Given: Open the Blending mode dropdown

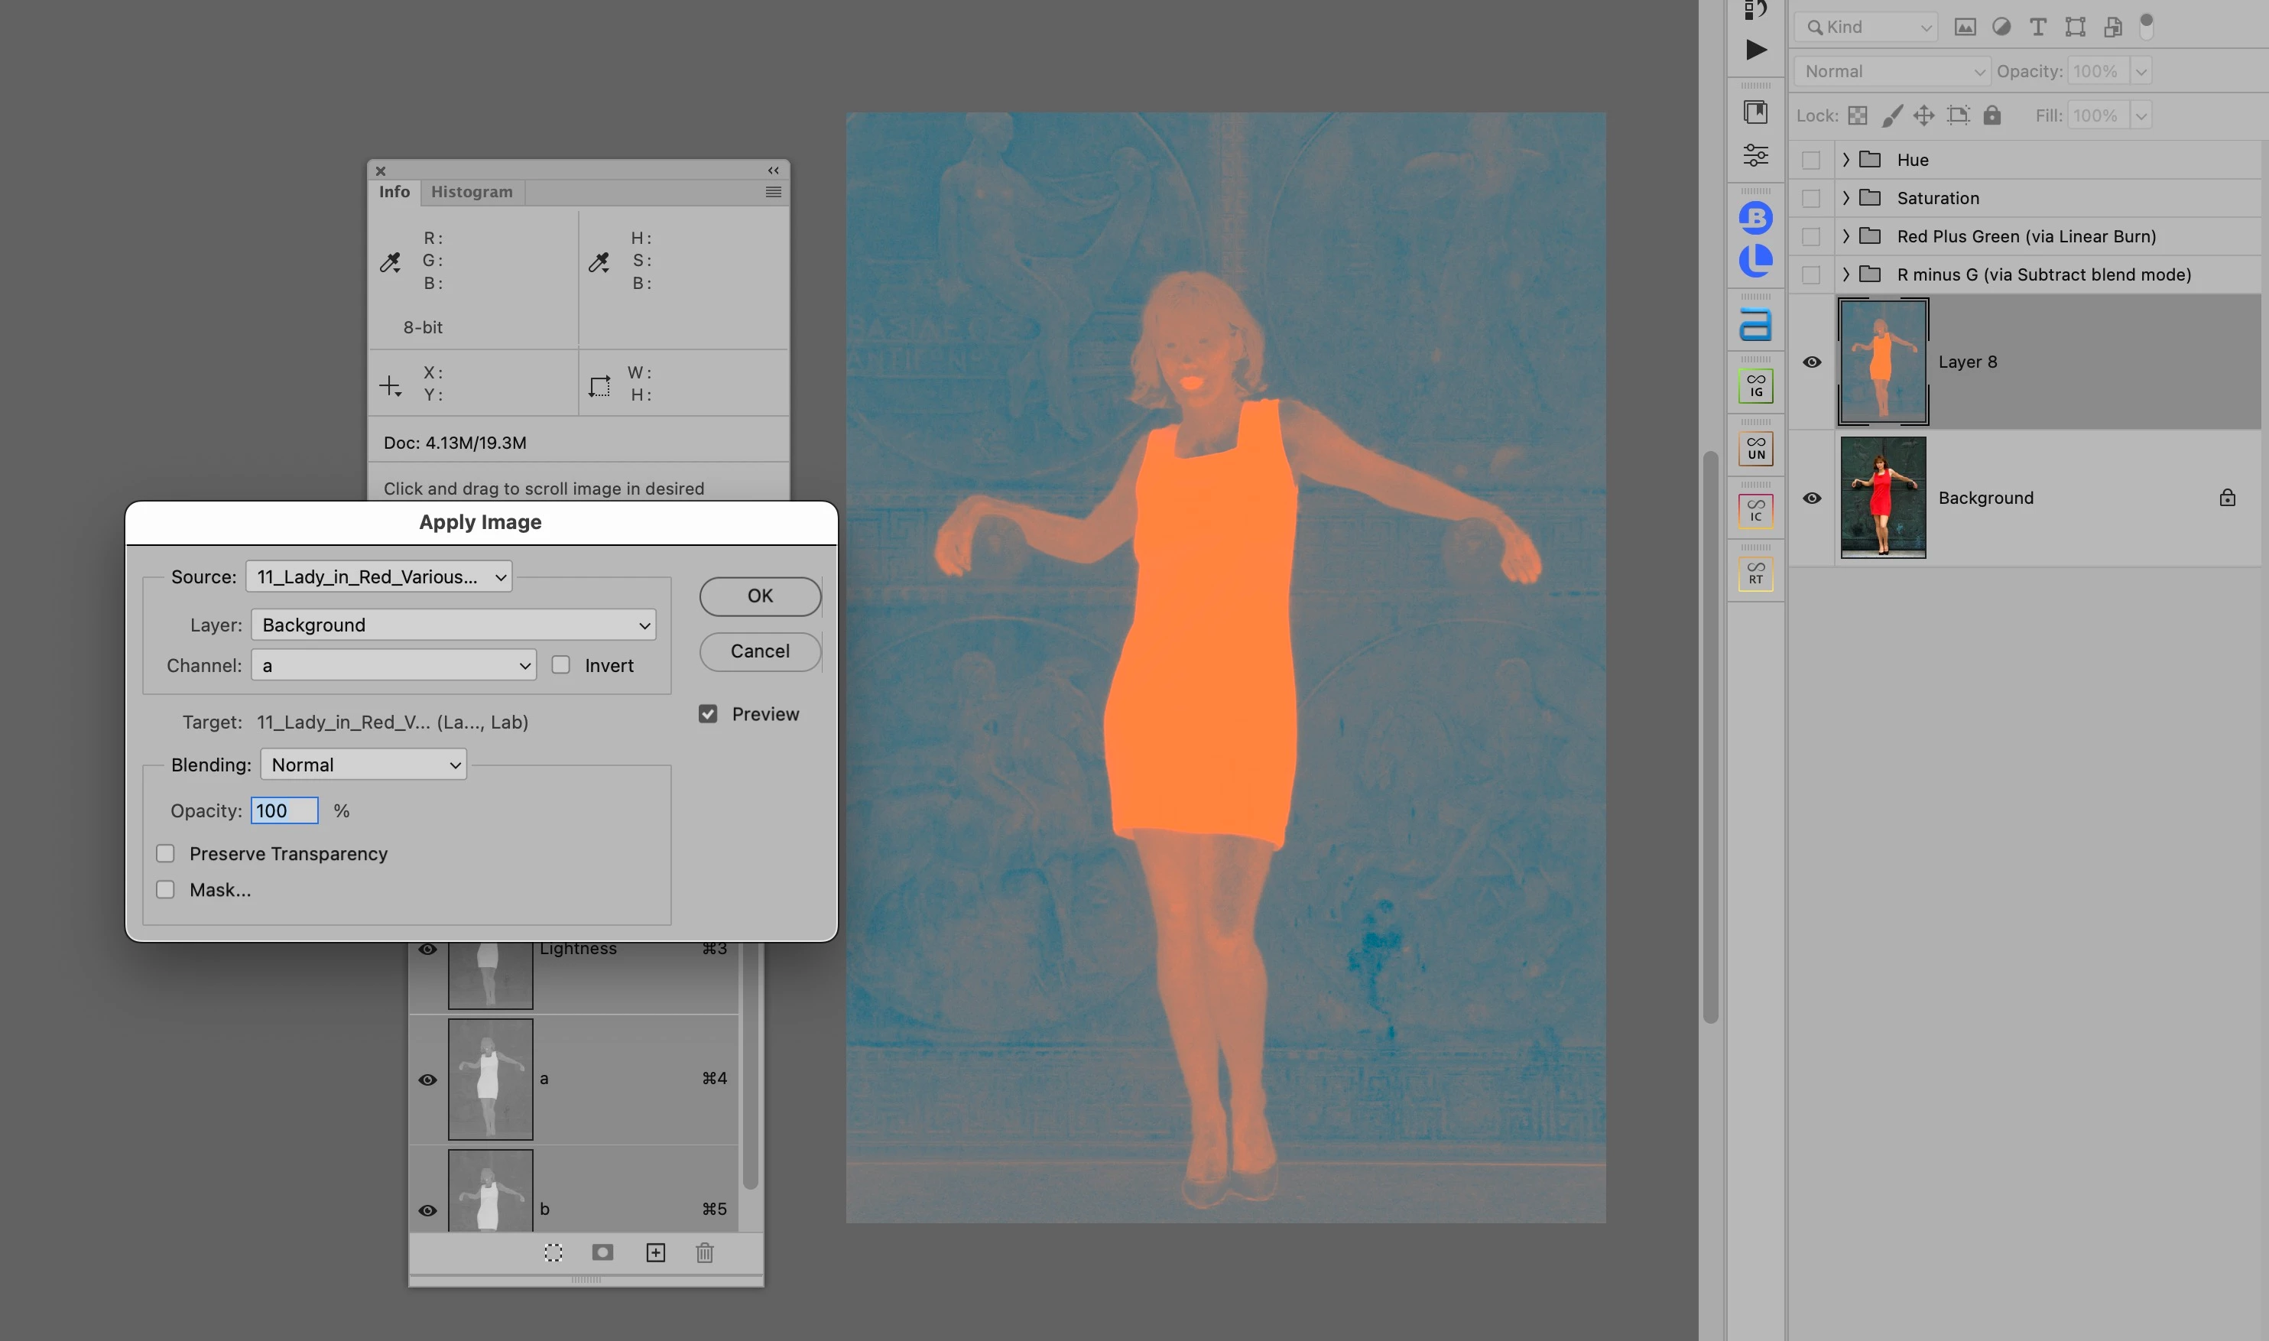Looking at the screenshot, I should pos(363,765).
